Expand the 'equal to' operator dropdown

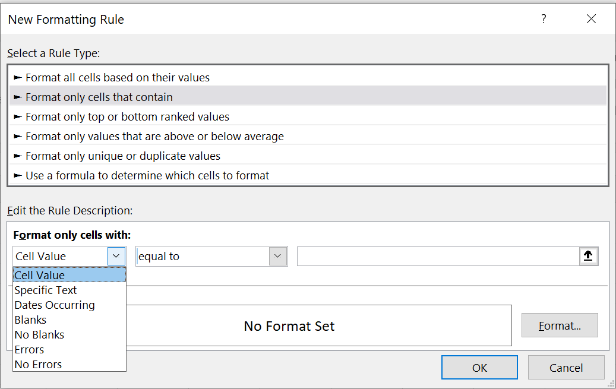click(278, 256)
